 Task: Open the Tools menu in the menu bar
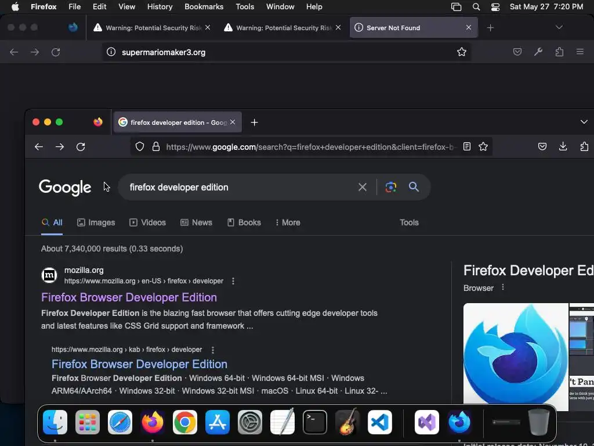click(245, 7)
